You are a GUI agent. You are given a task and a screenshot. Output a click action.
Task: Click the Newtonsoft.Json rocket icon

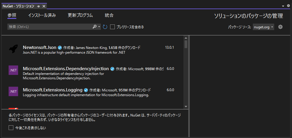tap(13, 49)
